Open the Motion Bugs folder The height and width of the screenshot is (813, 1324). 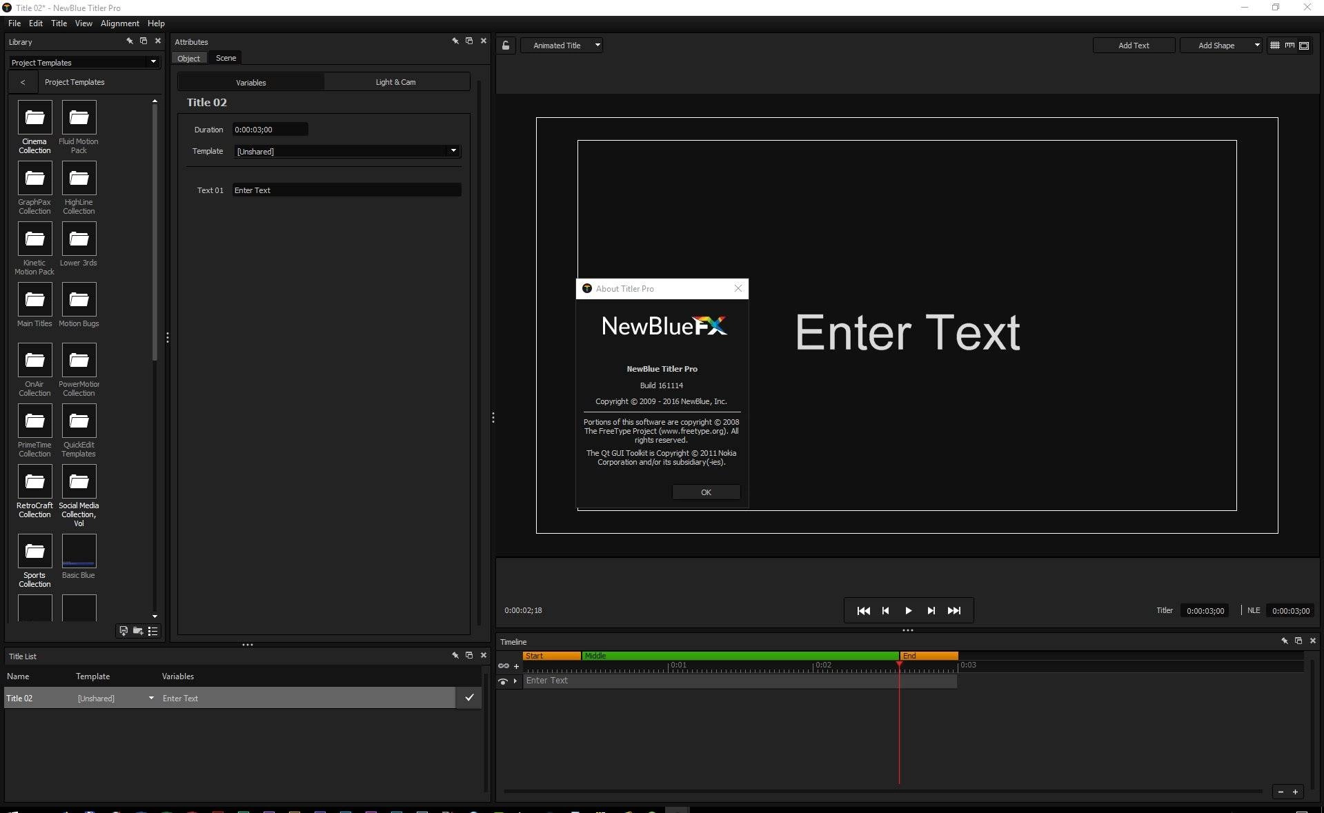click(x=79, y=300)
